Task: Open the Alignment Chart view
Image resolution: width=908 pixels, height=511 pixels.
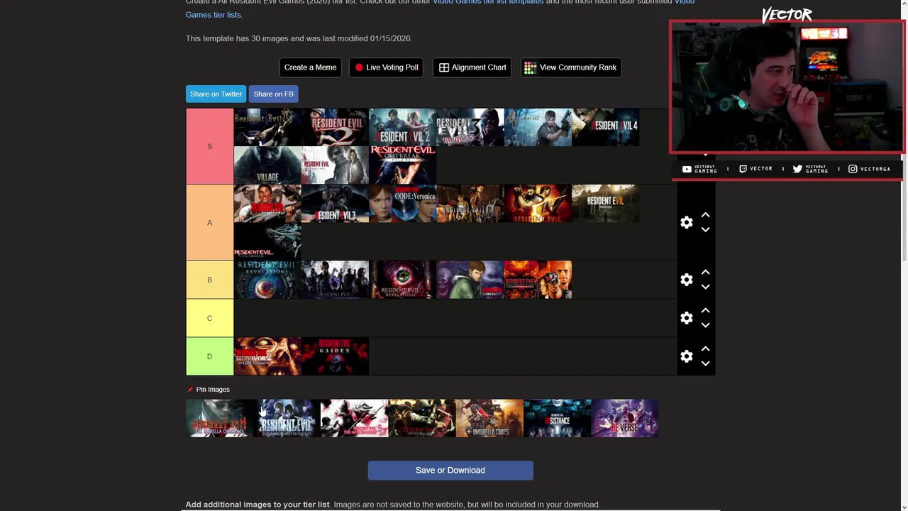Action: tap(472, 67)
